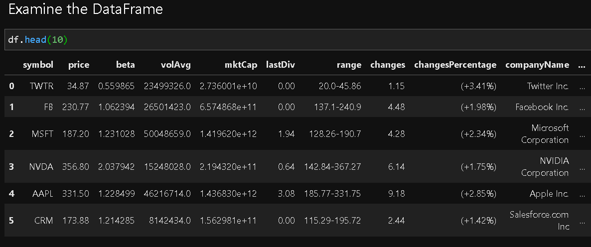Click the volAvg column header
591x247 pixels.
[175, 65]
